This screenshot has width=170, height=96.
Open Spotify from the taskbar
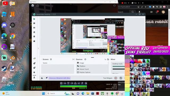[112, 93]
